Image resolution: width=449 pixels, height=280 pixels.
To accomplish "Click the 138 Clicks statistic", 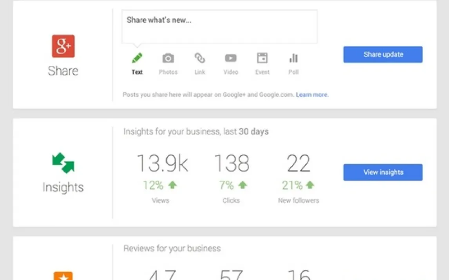I will pyautogui.click(x=232, y=163).
